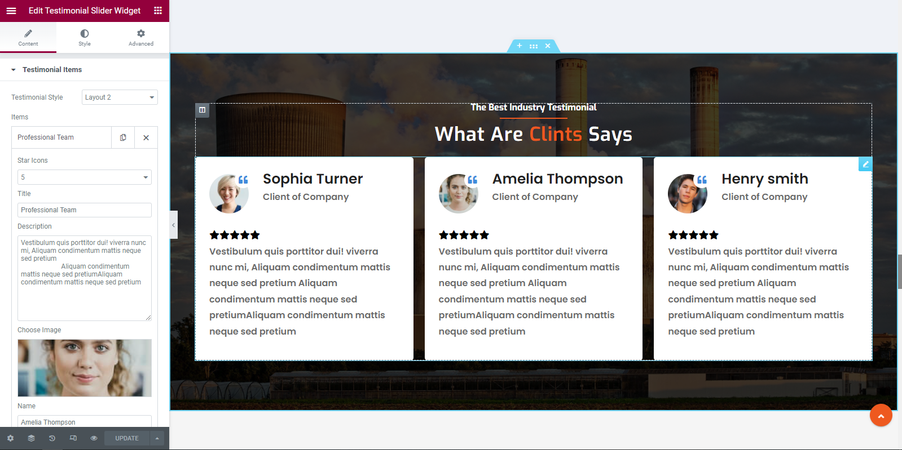Click the quote icon on Amelia Thompson's card

473,180
